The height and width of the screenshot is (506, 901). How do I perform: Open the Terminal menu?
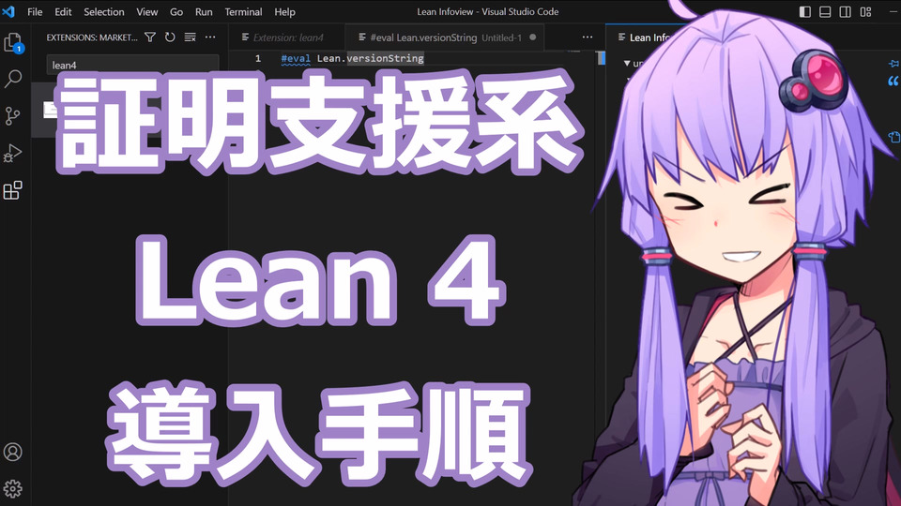243,11
